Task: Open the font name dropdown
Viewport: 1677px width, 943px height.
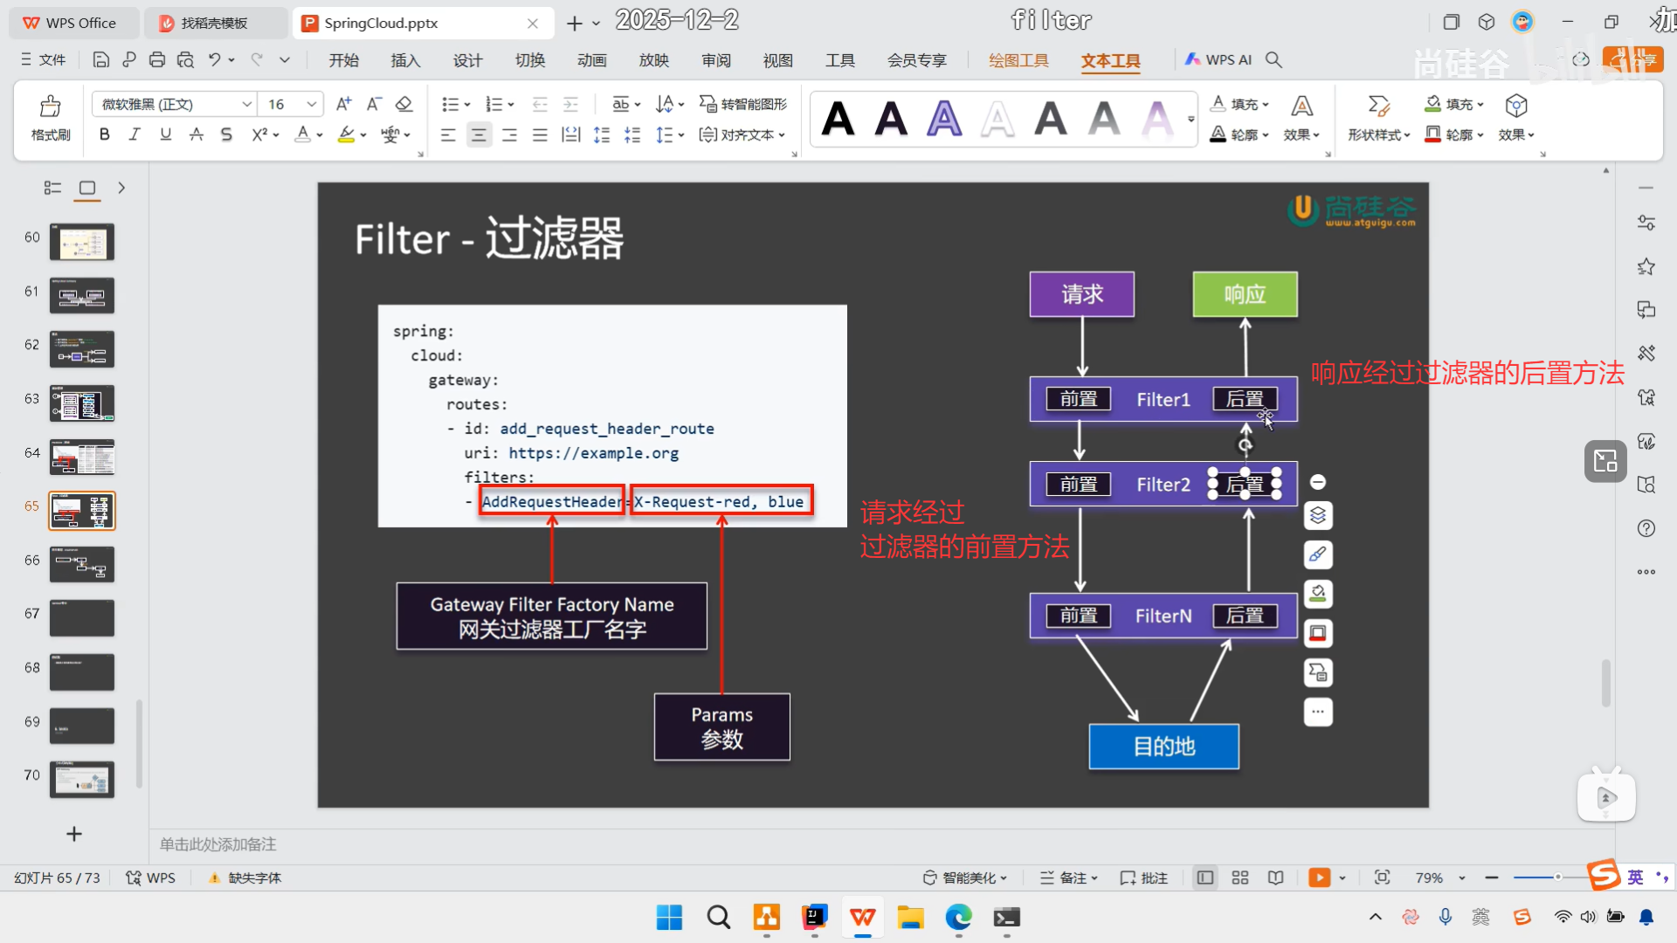Action: [247, 104]
